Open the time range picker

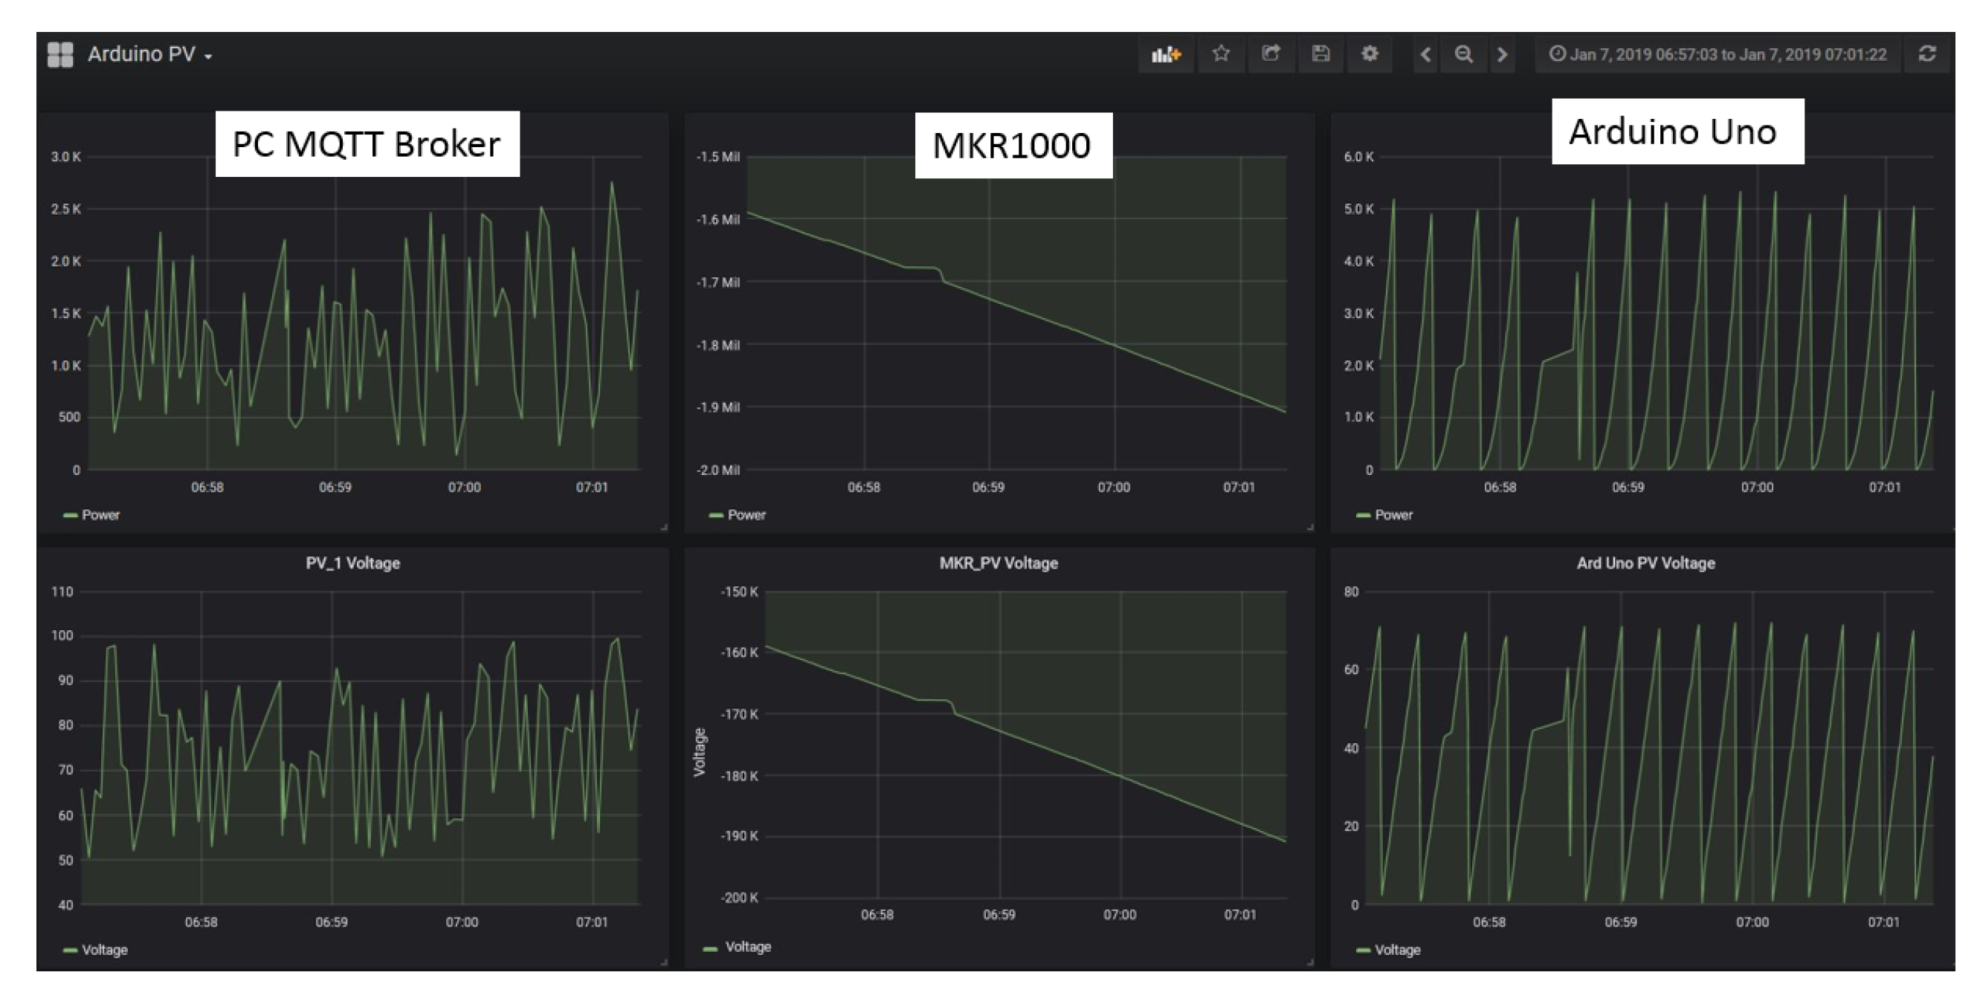click(1718, 54)
